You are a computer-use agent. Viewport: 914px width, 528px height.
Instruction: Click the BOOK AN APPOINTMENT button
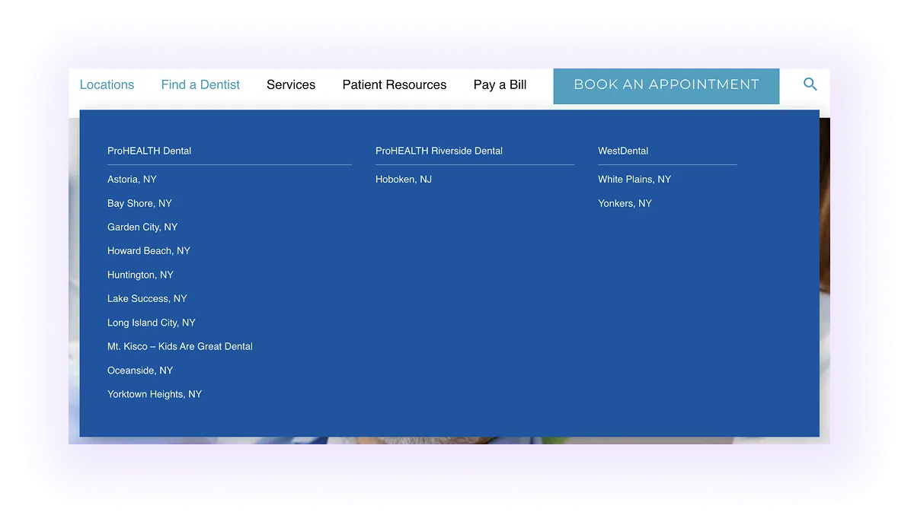click(666, 85)
